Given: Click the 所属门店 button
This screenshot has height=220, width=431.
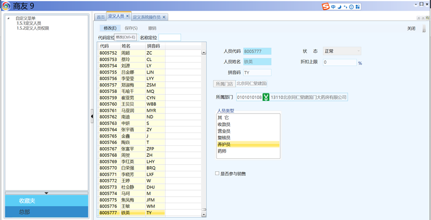Looking at the screenshot, I should (x=224, y=84).
